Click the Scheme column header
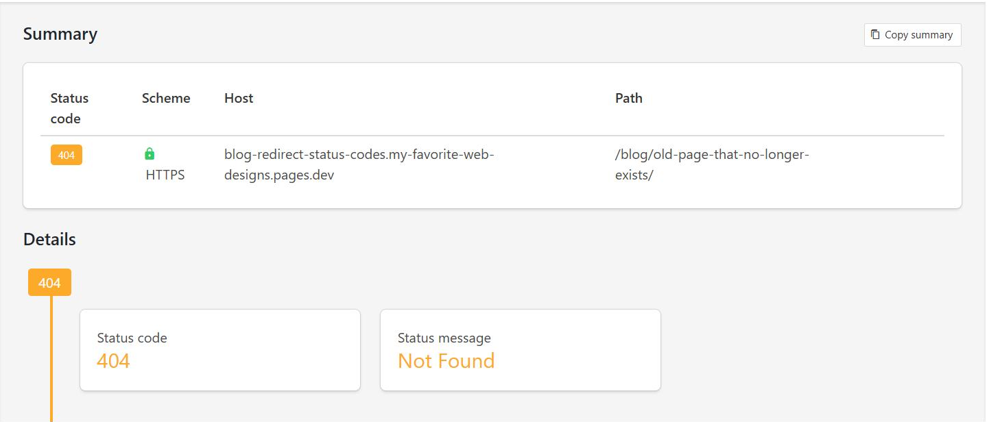Image resolution: width=989 pixels, height=422 pixels. click(x=166, y=98)
